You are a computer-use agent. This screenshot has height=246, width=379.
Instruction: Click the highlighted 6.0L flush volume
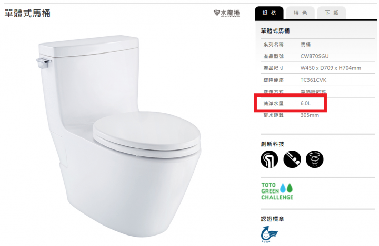(x=305, y=103)
